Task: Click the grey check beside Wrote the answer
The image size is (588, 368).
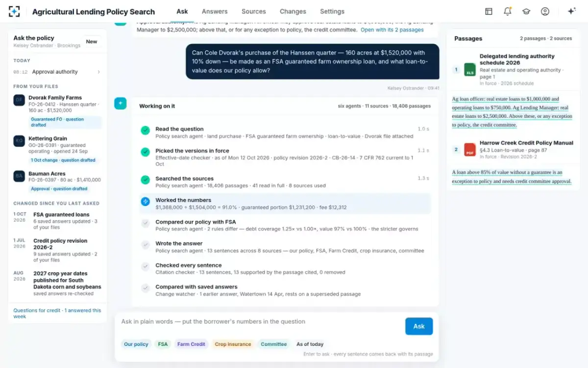Action: (145, 244)
